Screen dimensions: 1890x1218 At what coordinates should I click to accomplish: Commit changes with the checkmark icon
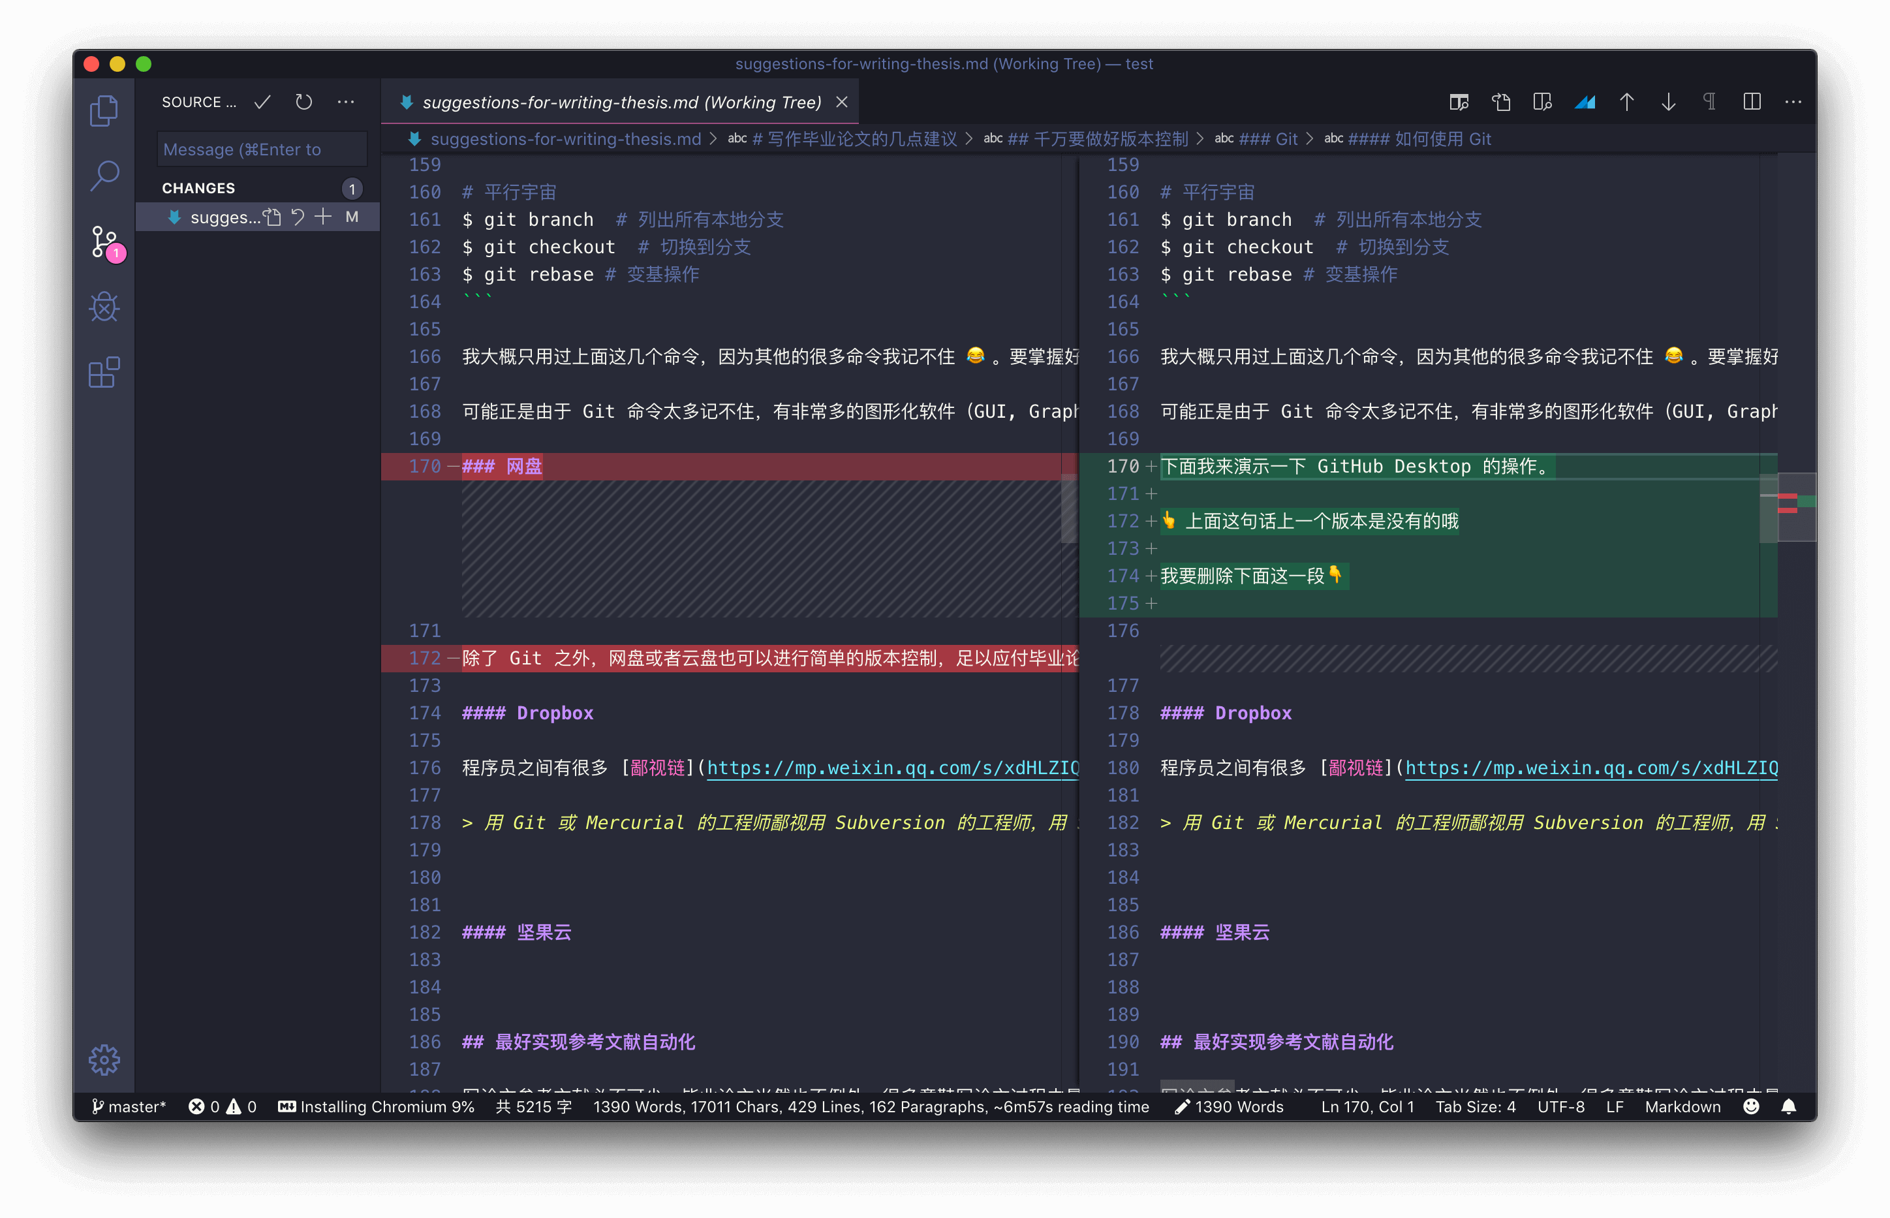[262, 102]
